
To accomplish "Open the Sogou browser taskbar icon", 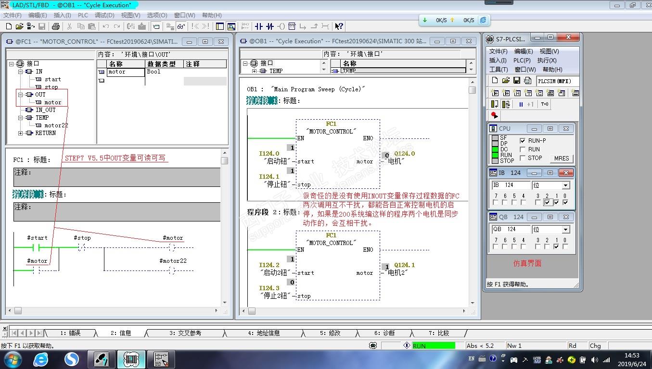I will (x=72, y=359).
